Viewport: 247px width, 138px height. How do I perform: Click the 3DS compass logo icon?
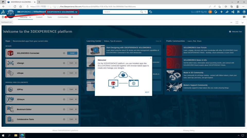(3, 12)
